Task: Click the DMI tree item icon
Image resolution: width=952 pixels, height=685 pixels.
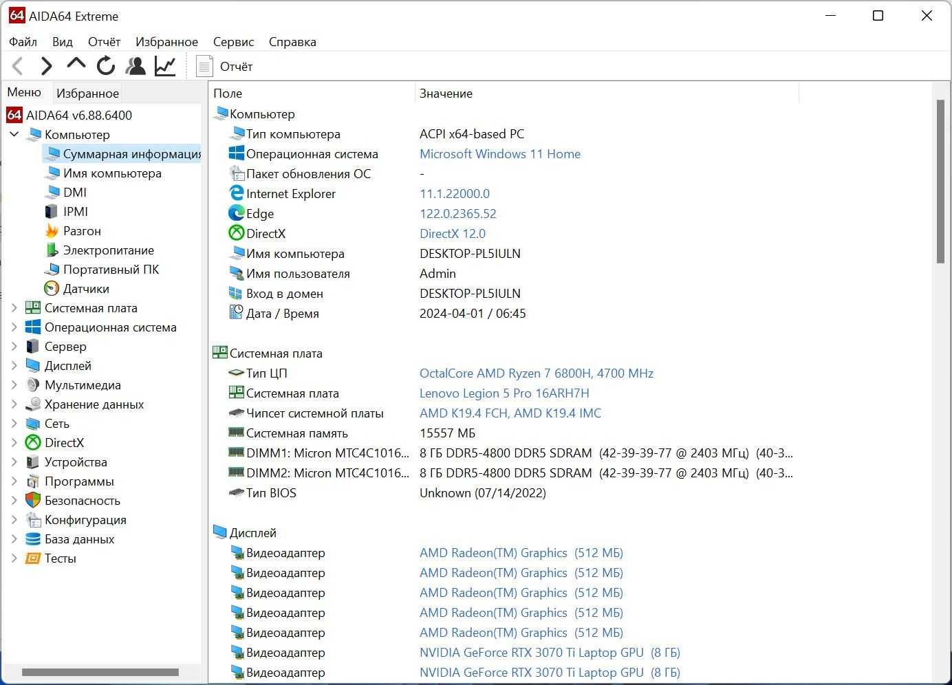Action: pos(52,193)
